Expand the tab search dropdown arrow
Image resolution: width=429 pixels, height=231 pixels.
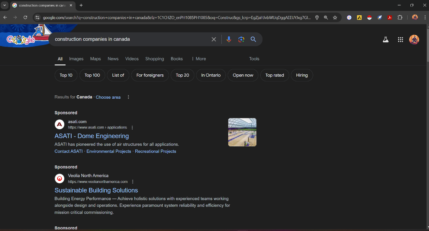tap(4, 5)
